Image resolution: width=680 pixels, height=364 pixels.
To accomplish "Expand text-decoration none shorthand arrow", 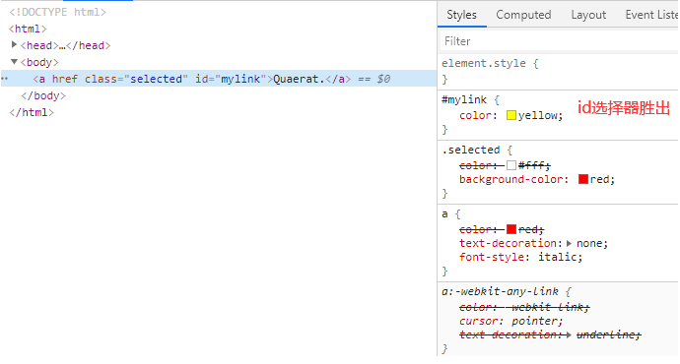I will coord(569,243).
